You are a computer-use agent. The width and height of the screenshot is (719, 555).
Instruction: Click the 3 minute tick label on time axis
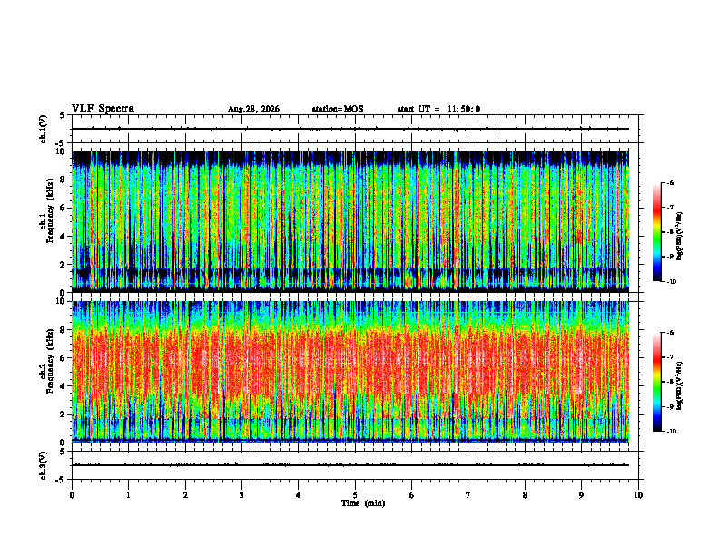coord(241,495)
